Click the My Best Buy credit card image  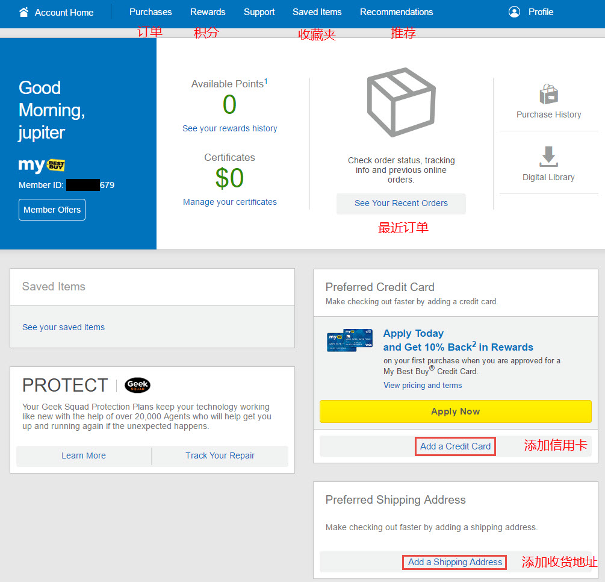coord(350,340)
